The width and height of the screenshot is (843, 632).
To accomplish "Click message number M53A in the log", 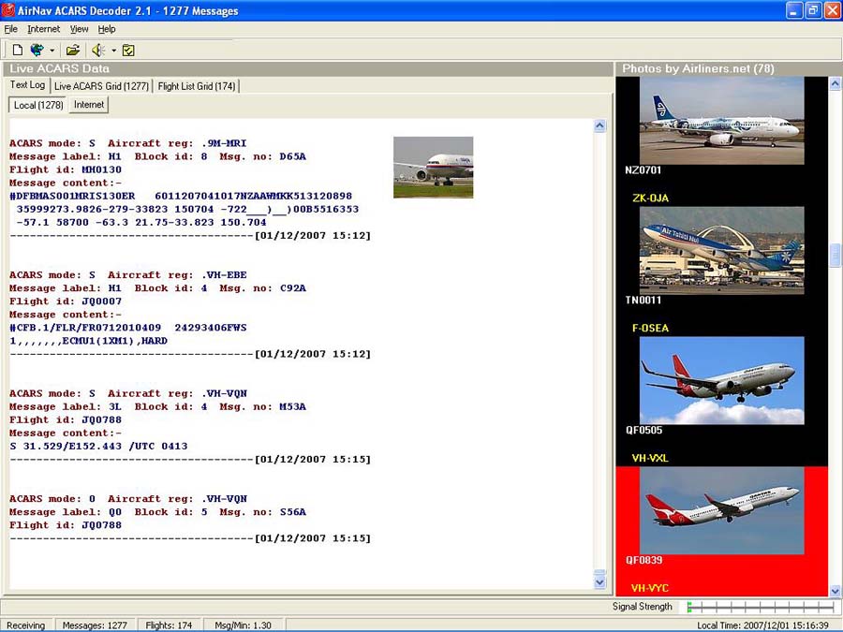I will tap(292, 407).
